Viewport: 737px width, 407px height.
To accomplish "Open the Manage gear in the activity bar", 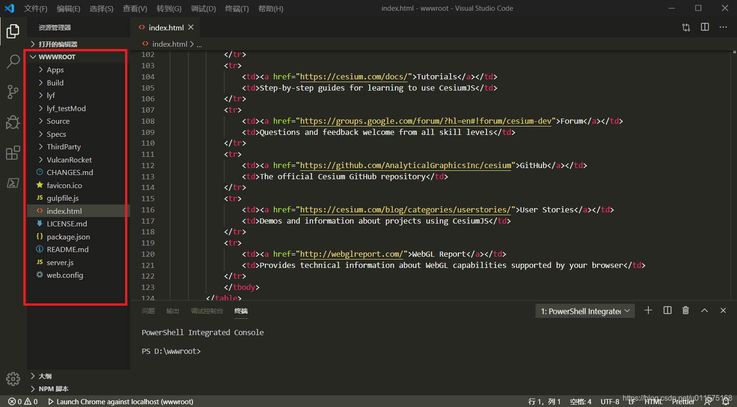I will [x=13, y=379].
